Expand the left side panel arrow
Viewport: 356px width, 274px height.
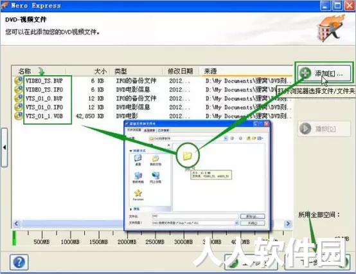[4, 147]
